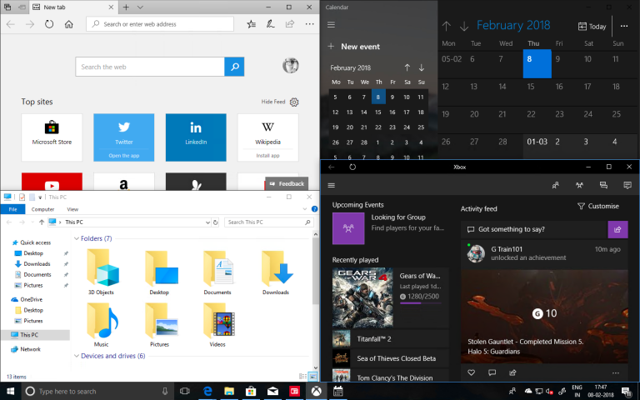Like the G Train101 post with heart
Image resolution: width=640 pixels, height=400 pixels.
[x=472, y=372]
